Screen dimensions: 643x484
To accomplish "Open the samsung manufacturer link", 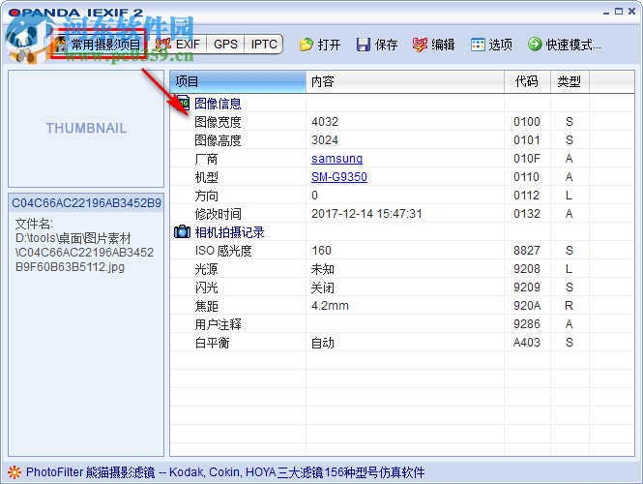I will (x=336, y=159).
